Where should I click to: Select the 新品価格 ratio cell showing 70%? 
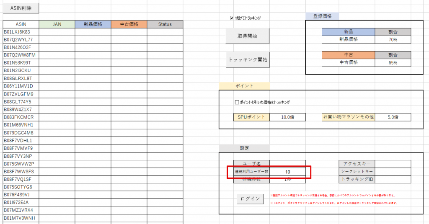tap(393, 39)
